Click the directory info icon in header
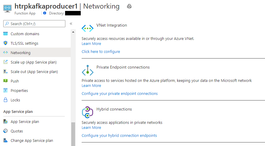 [x=45, y=13]
